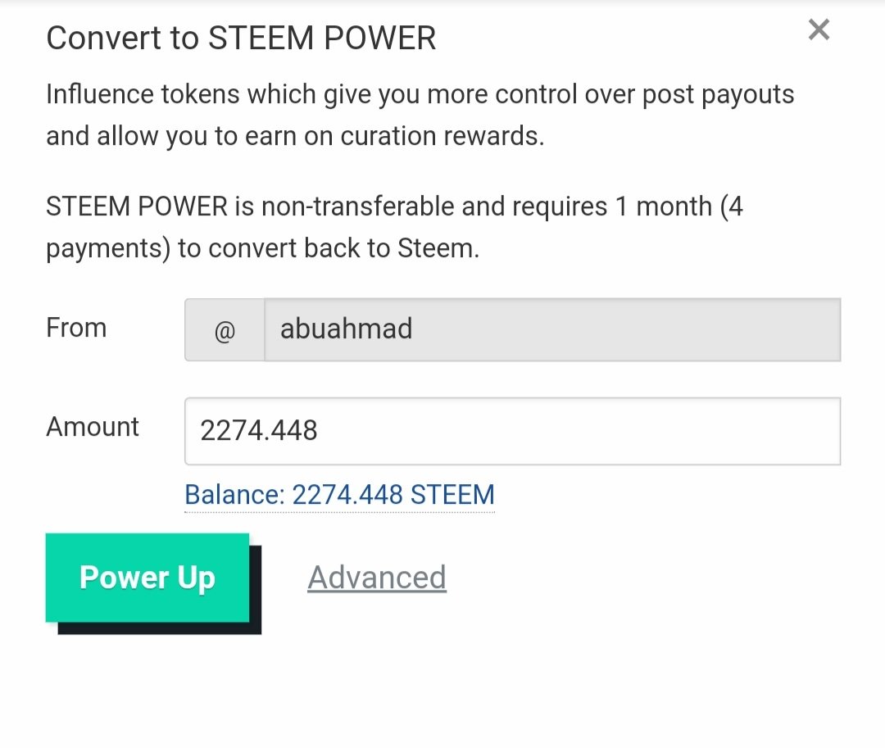This screenshot has width=885, height=748.
Task: Select the Balance: 2274.448 STEEM link
Action: (x=340, y=495)
